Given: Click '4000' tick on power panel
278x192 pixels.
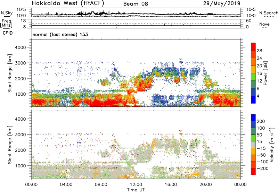Looking at the screenshot, I should tap(21, 47).
